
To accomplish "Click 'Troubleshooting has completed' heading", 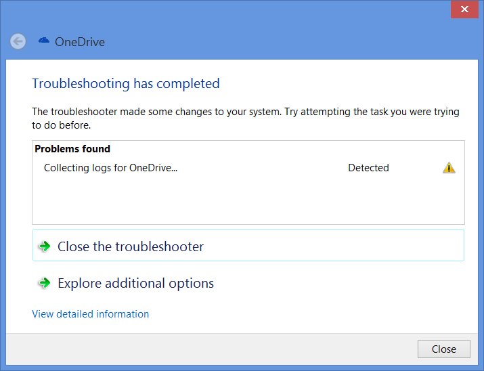I will pyautogui.click(x=126, y=84).
